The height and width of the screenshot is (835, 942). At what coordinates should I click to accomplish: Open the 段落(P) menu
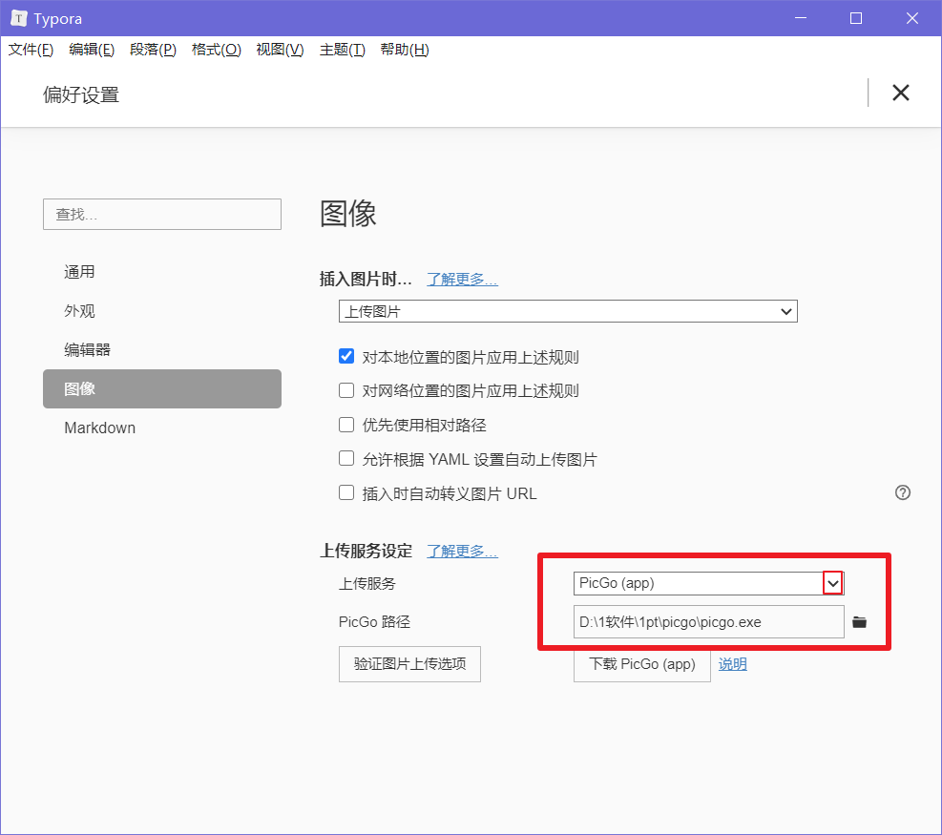click(x=154, y=50)
